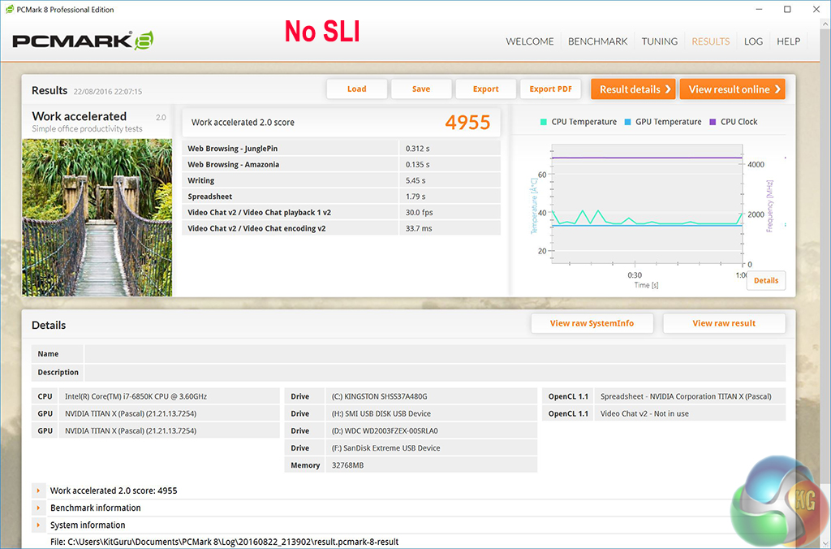Click the CPU Temperature legend swatch
This screenshot has width=831, height=549.
pyautogui.click(x=543, y=122)
